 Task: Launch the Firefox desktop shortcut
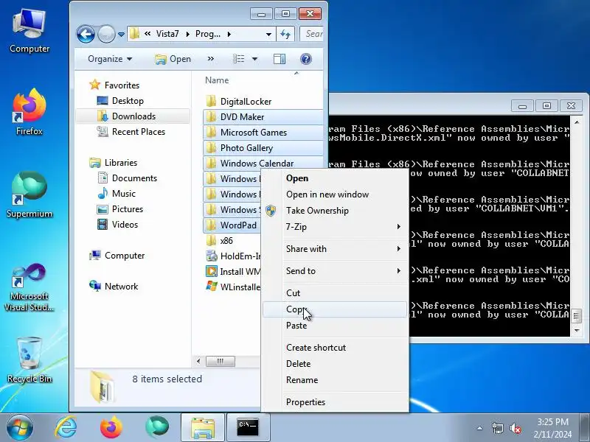tap(29, 112)
